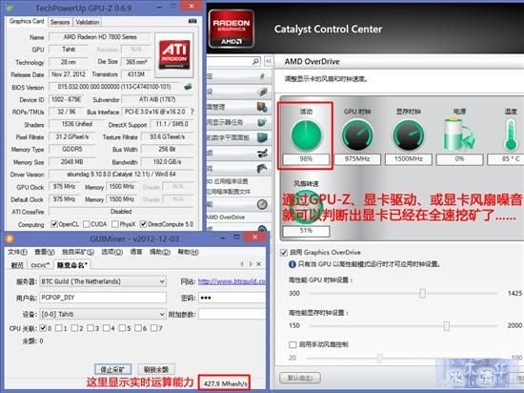Collapse the Catalyst sidebar with double chevron
The image size is (524, 393).
269,62
